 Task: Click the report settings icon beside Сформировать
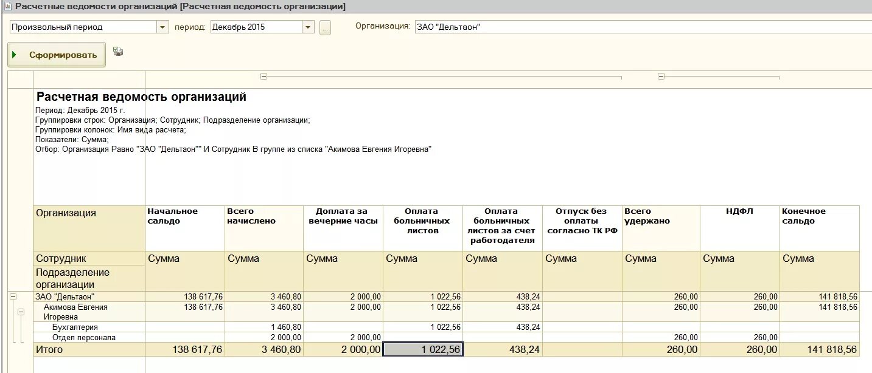[118, 52]
